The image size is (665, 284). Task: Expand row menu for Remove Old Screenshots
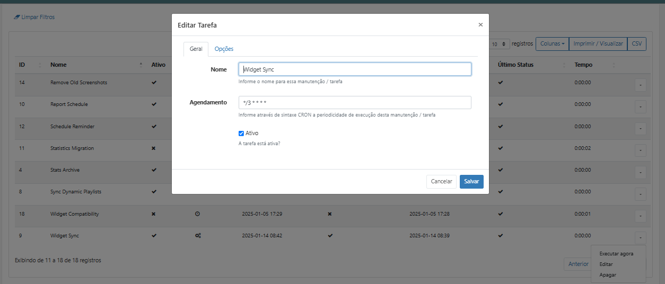pos(640,85)
